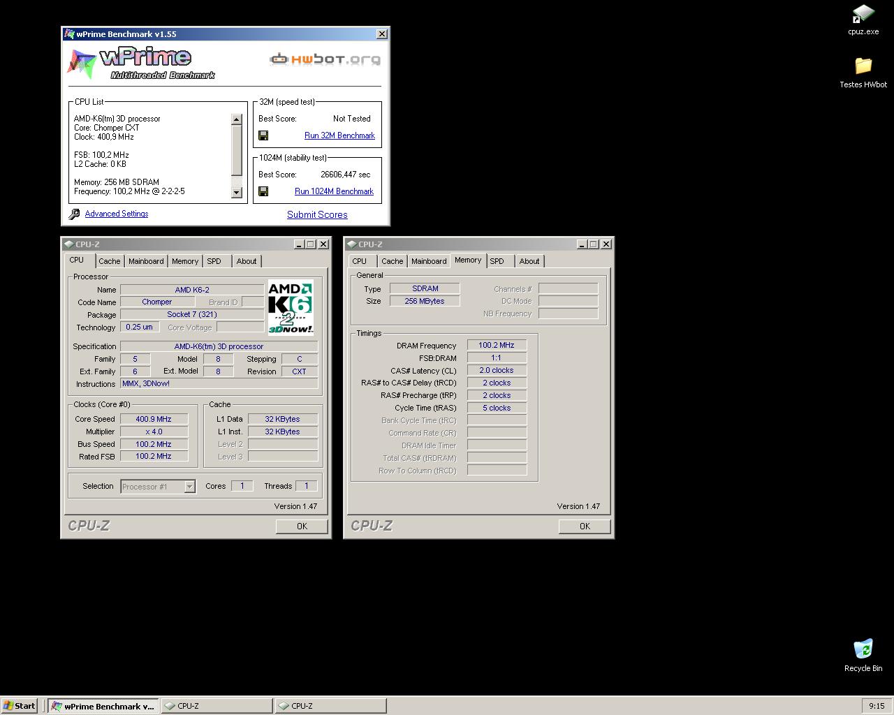Open the Testes HWbot folder

point(863,72)
